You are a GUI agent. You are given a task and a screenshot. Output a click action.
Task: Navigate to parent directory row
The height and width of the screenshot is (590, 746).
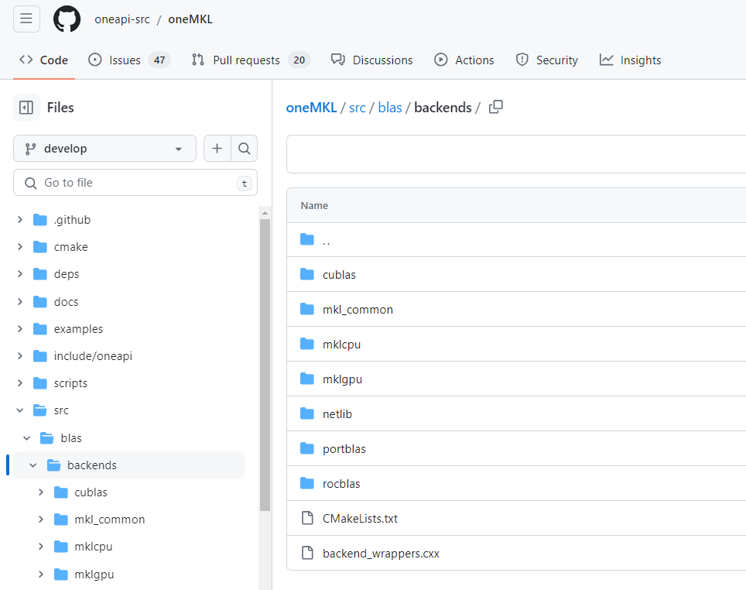click(x=327, y=241)
